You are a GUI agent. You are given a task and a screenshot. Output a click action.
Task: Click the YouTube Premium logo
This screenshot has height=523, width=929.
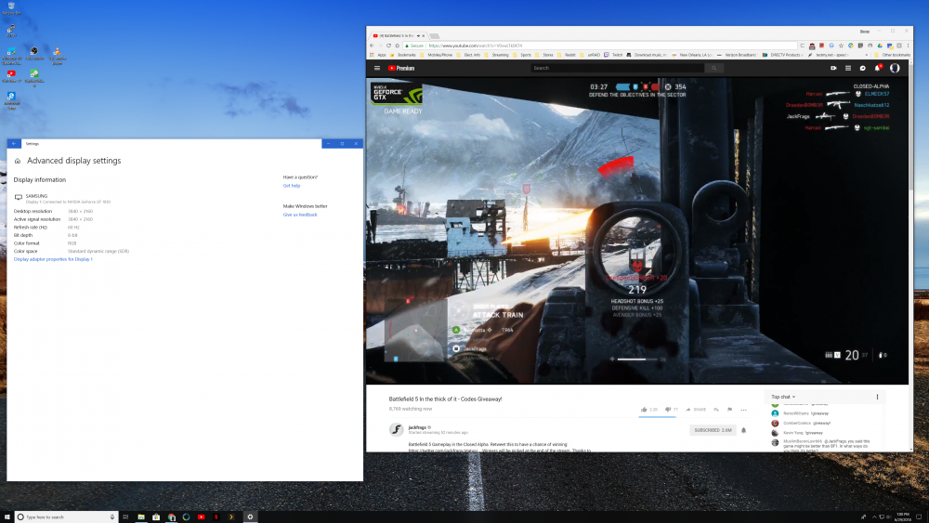(401, 68)
